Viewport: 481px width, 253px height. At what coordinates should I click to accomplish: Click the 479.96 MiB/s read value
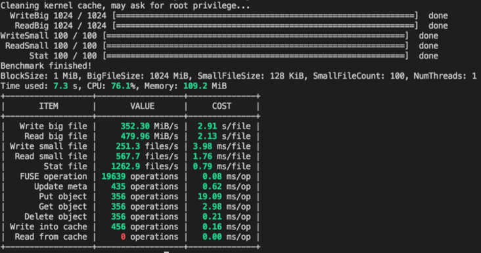tap(149, 136)
